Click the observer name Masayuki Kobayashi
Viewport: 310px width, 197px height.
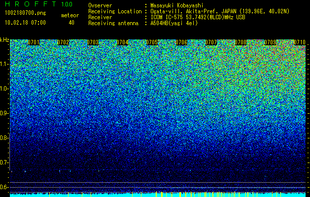177,5
